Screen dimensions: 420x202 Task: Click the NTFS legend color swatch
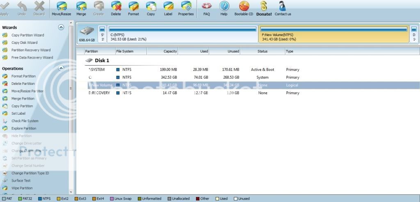click(40, 199)
